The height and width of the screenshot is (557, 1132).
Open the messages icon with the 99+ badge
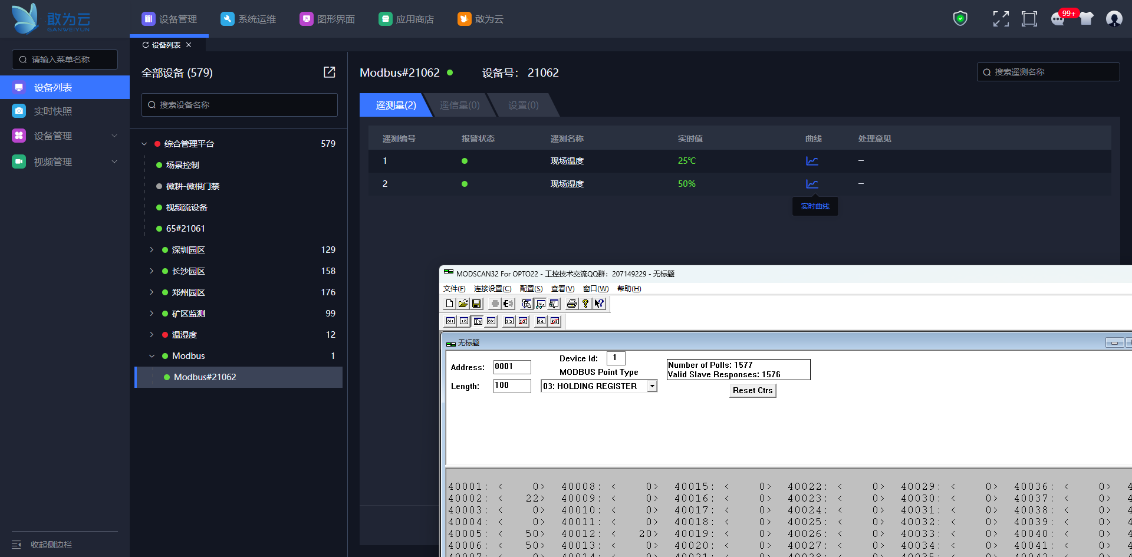tap(1058, 19)
